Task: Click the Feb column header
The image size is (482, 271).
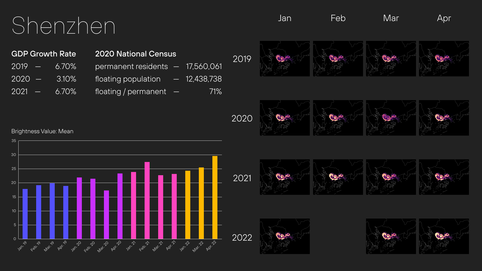Action: click(338, 18)
